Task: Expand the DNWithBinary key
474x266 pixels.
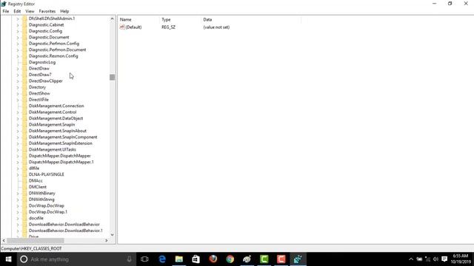Action: click(18, 194)
